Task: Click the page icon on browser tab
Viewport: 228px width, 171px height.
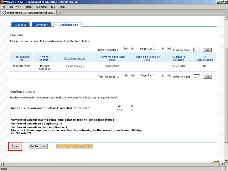Action: coord(5,13)
